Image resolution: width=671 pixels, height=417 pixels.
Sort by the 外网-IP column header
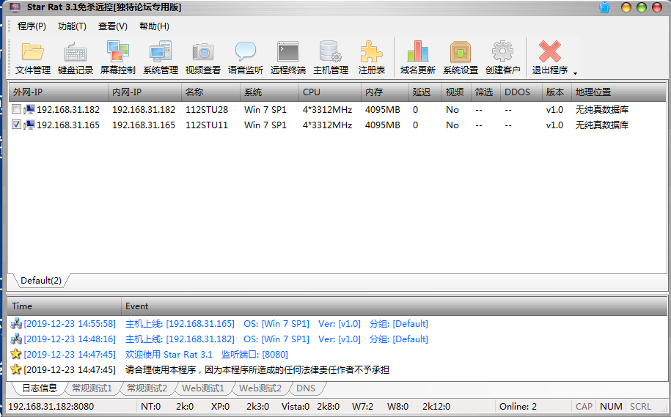click(x=59, y=92)
